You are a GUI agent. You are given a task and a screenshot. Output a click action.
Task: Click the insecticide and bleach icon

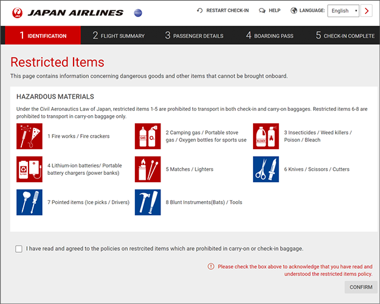266,136
